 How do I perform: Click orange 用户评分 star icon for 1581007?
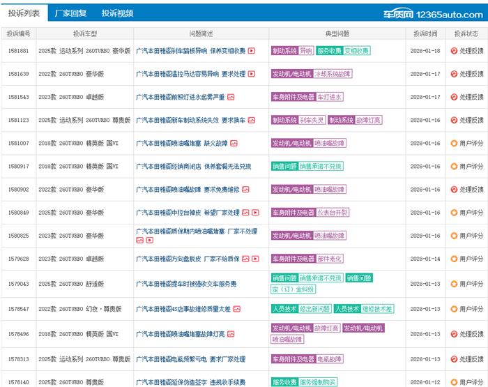coord(454,143)
